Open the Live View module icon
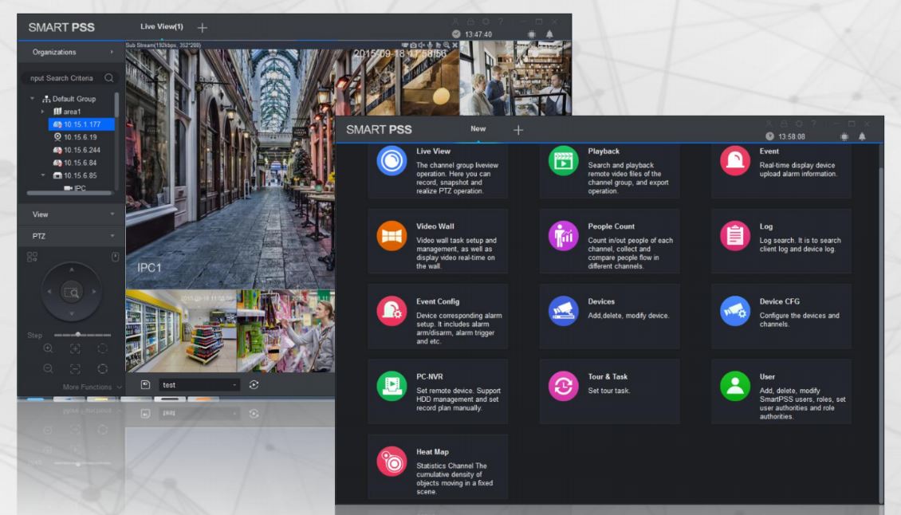Screen dimensions: 901x515 pos(391,160)
